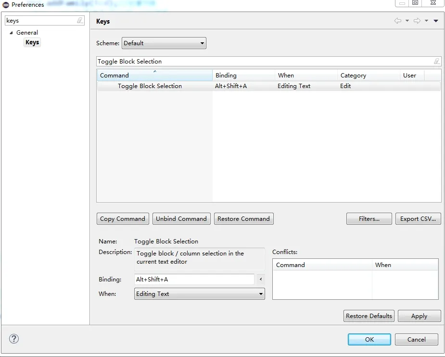The width and height of the screenshot is (445, 357).
Task: Sort by the Binding column header
Action: [x=243, y=75]
